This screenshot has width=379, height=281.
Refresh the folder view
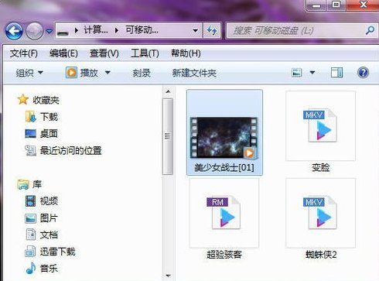[212, 31]
